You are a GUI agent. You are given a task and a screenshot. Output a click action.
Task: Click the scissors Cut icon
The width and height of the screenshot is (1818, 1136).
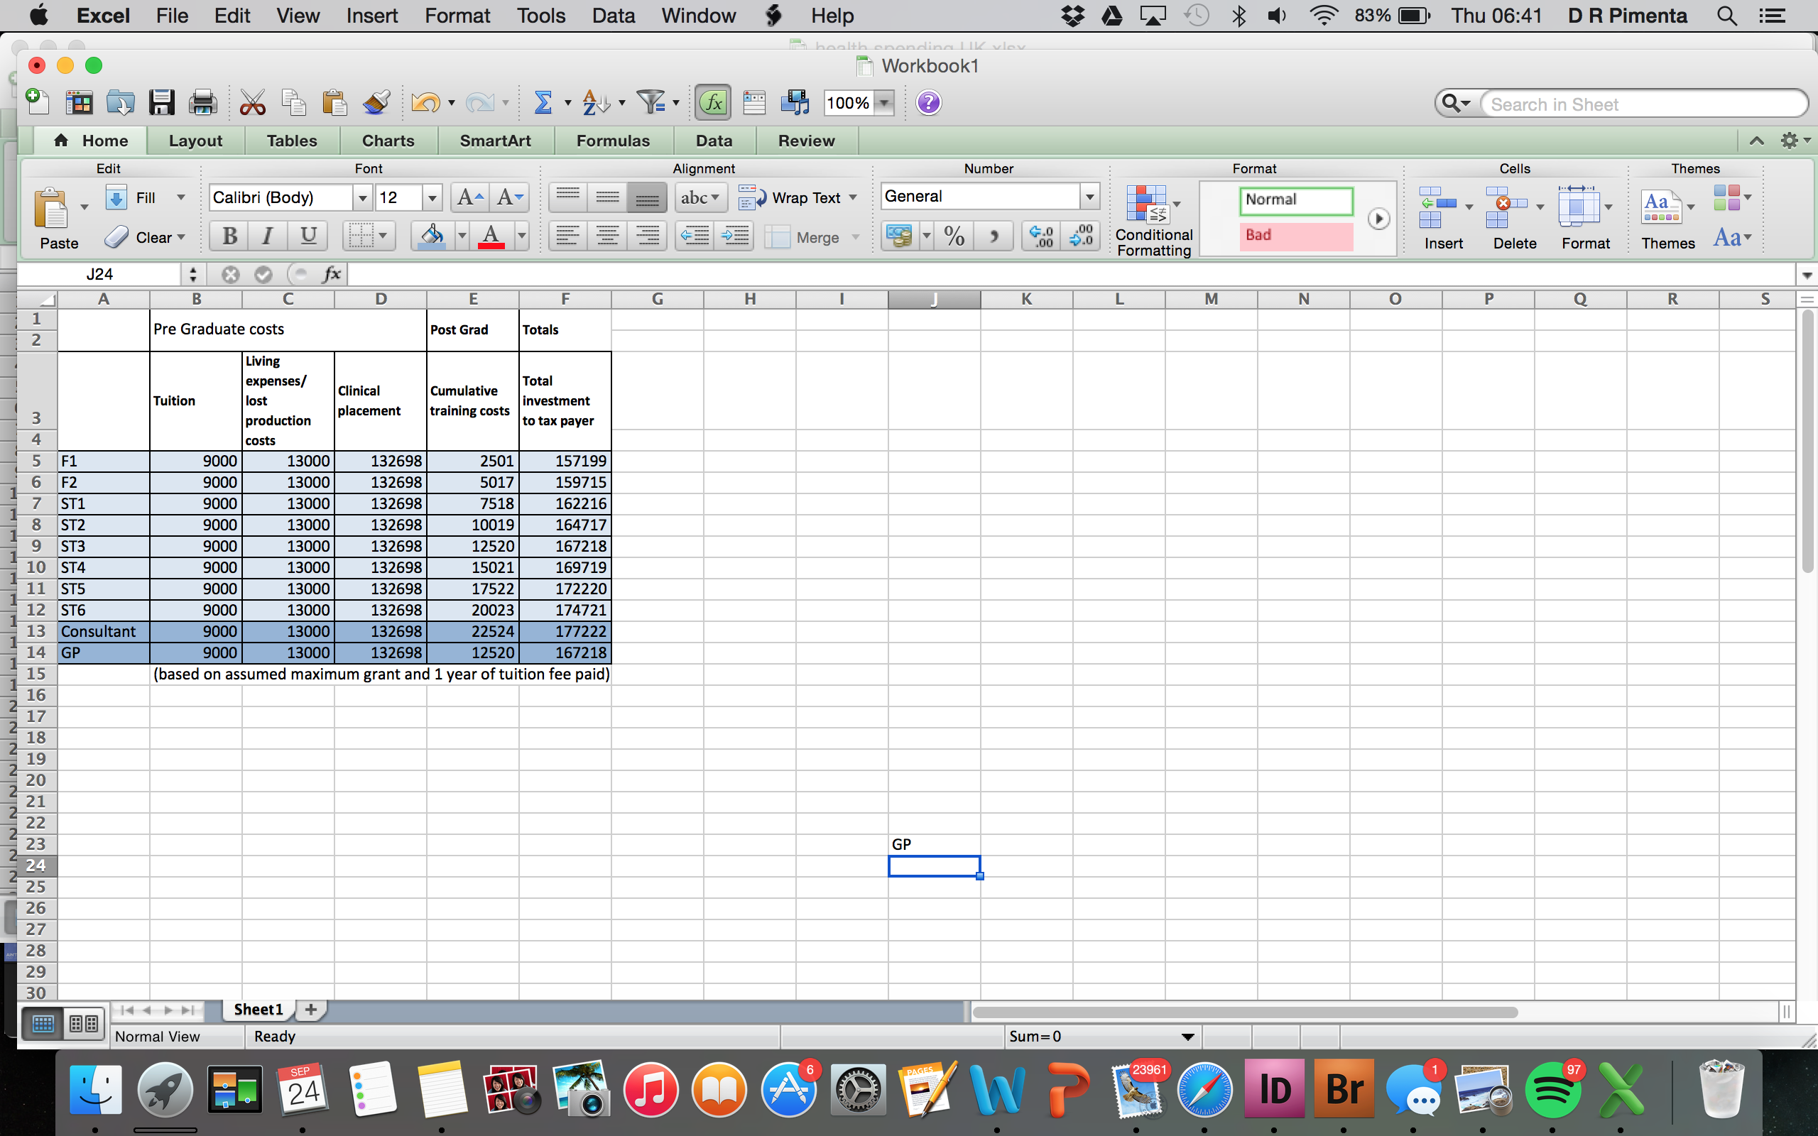click(252, 103)
